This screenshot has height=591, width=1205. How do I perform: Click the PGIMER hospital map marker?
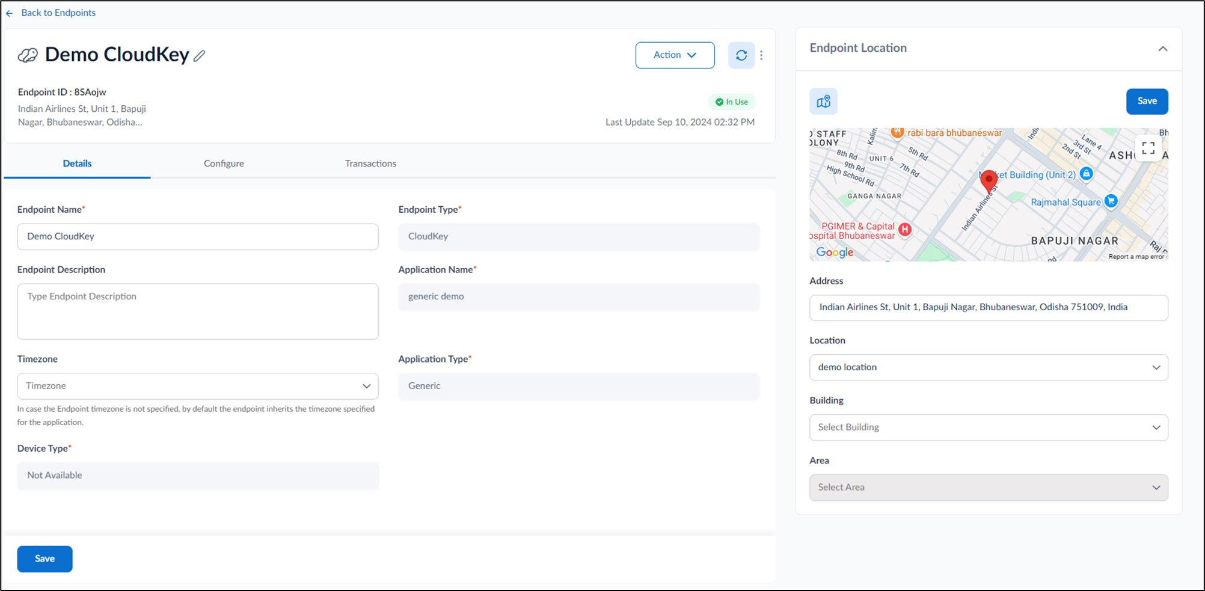point(905,229)
